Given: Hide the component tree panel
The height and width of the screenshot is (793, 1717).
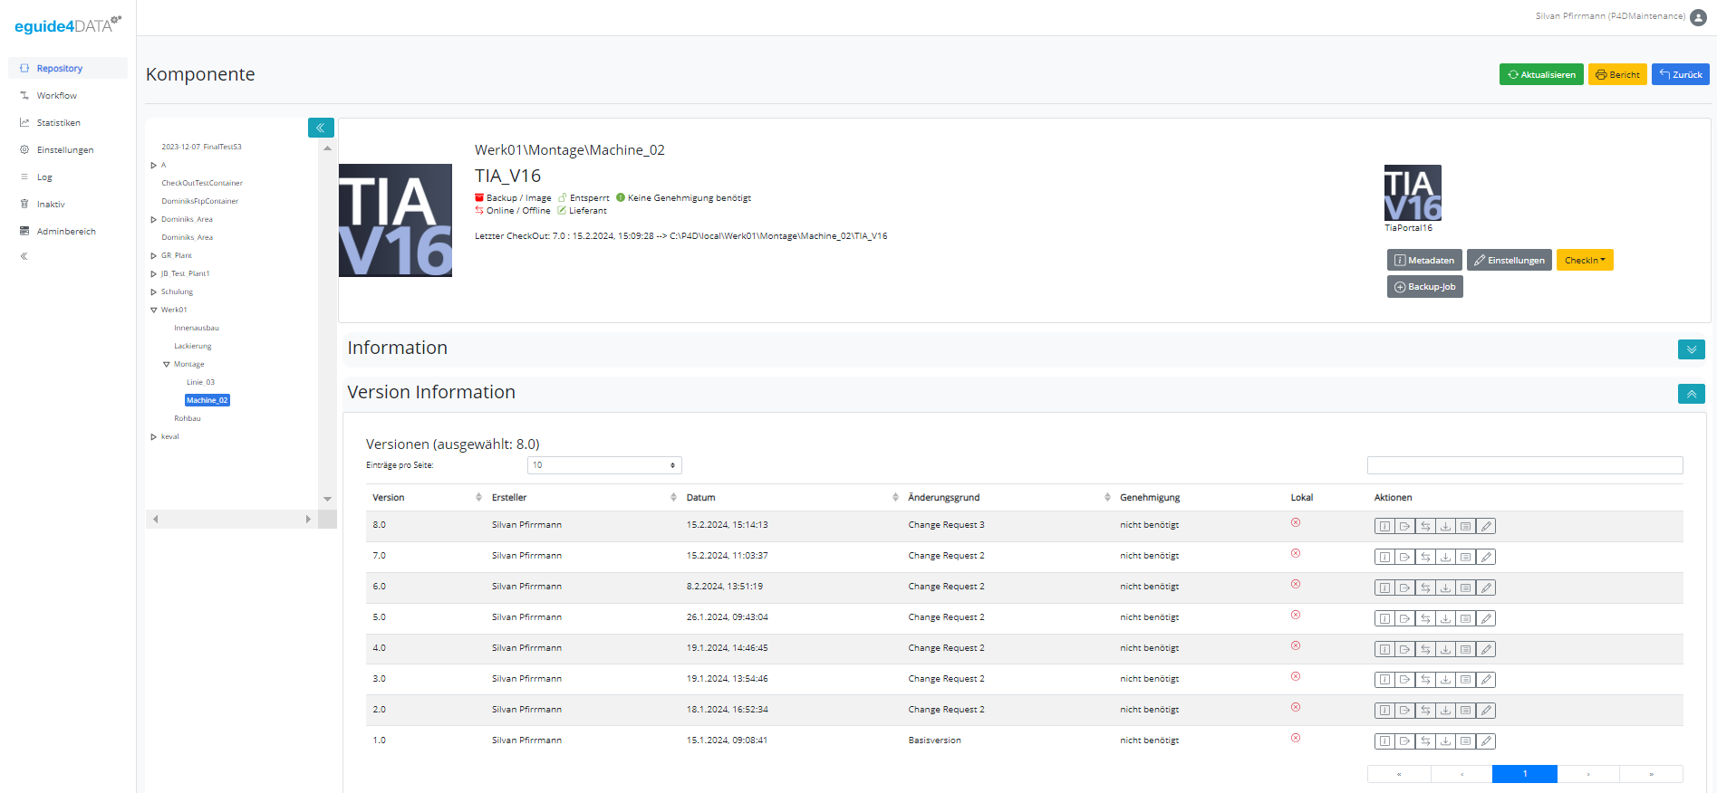Looking at the screenshot, I should 321,128.
